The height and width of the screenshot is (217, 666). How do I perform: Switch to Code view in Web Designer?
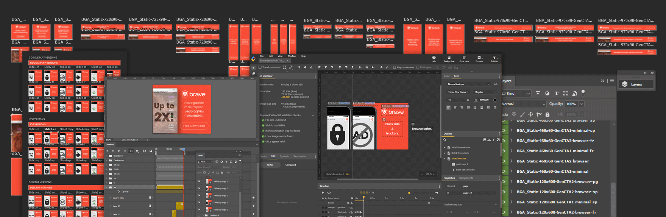[464, 59]
